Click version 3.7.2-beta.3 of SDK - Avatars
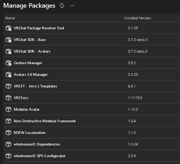The height and width of the screenshot is (164, 180). (138, 51)
